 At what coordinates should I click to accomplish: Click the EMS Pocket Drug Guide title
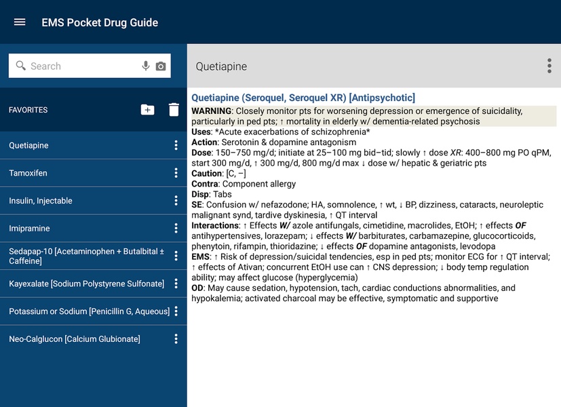point(100,22)
